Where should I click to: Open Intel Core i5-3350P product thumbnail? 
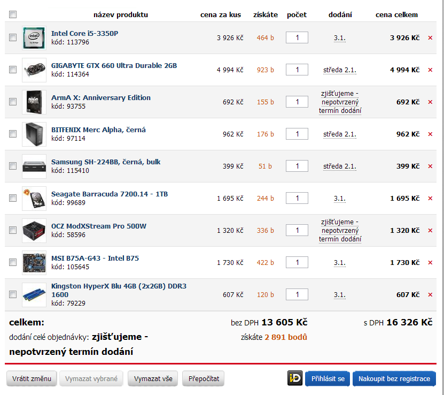tap(34, 37)
